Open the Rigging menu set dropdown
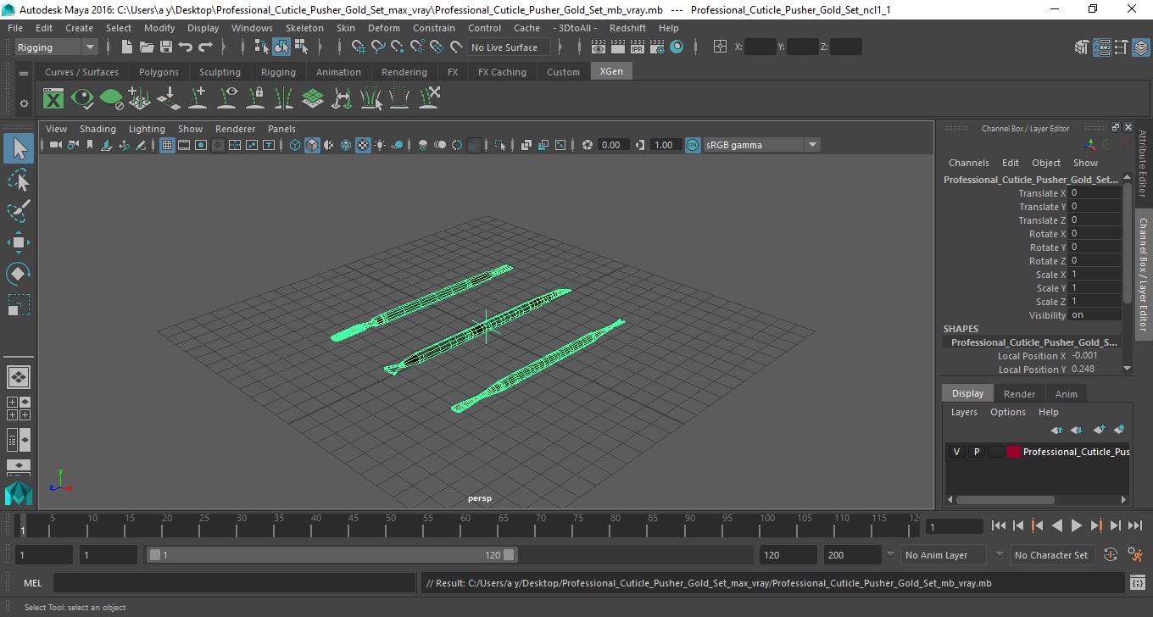This screenshot has width=1153, height=617. coord(56,47)
